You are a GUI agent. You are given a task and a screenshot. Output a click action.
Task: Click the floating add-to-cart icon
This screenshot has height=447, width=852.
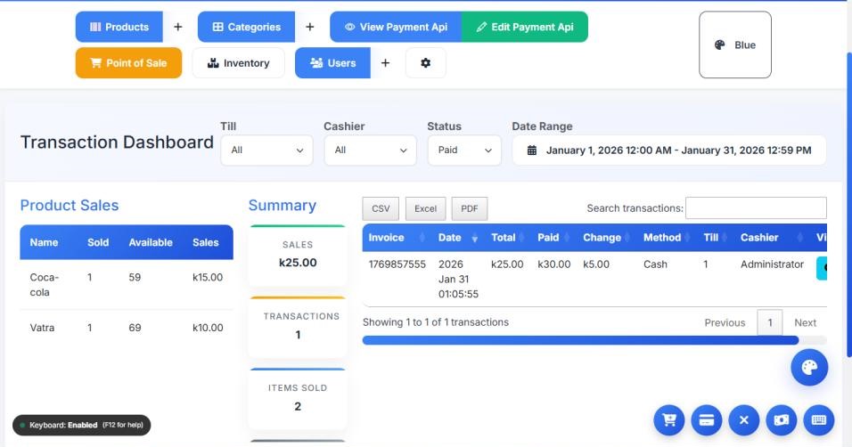click(x=668, y=420)
